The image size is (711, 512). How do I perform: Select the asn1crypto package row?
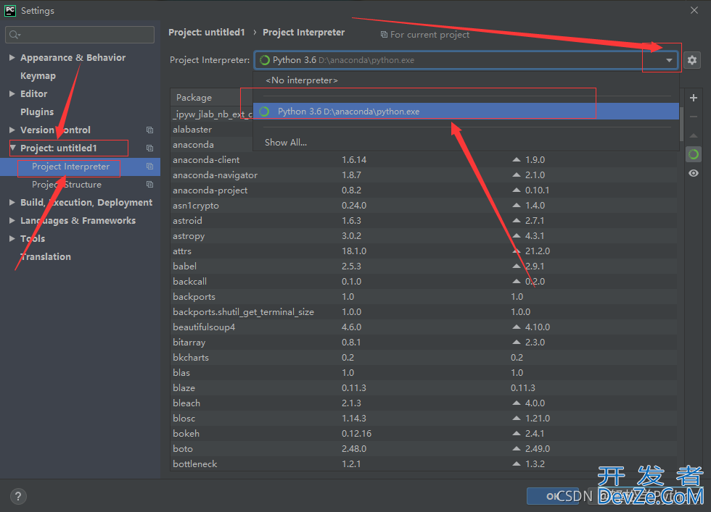click(x=424, y=206)
